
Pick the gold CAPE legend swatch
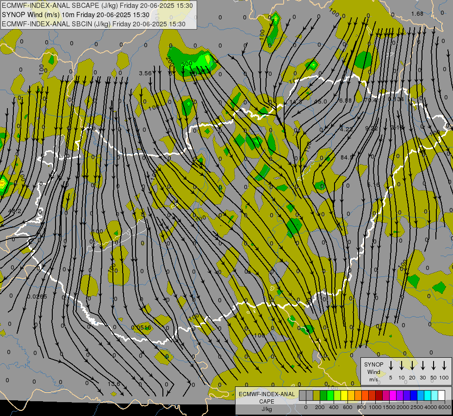pos(351,395)
